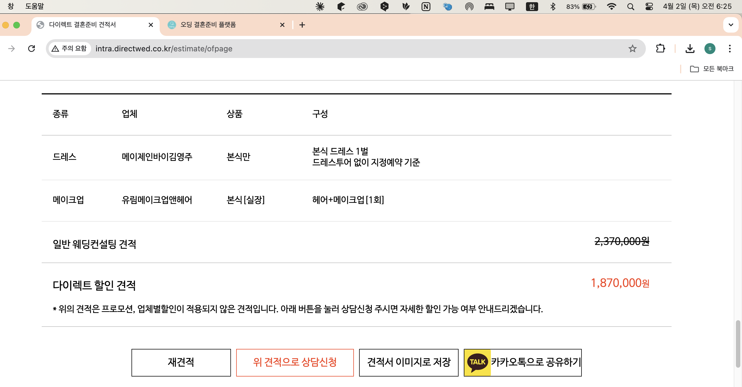The width and height of the screenshot is (742, 387).
Task: Open the Downloads icon in the toolbar
Action: (690, 48)
